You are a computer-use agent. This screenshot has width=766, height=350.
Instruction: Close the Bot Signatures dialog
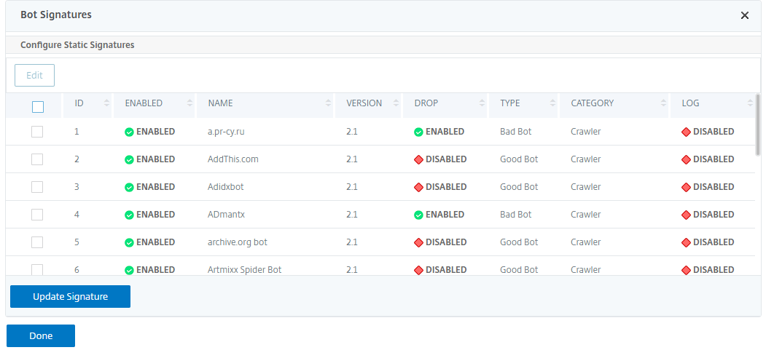pyautogui.click(x=745, y=15)
